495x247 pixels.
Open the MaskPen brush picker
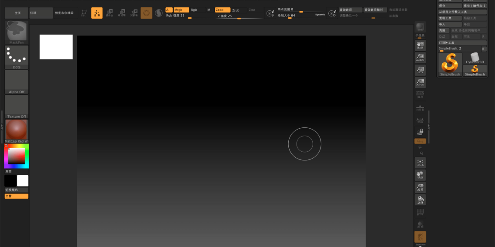(x=16, y=32)
